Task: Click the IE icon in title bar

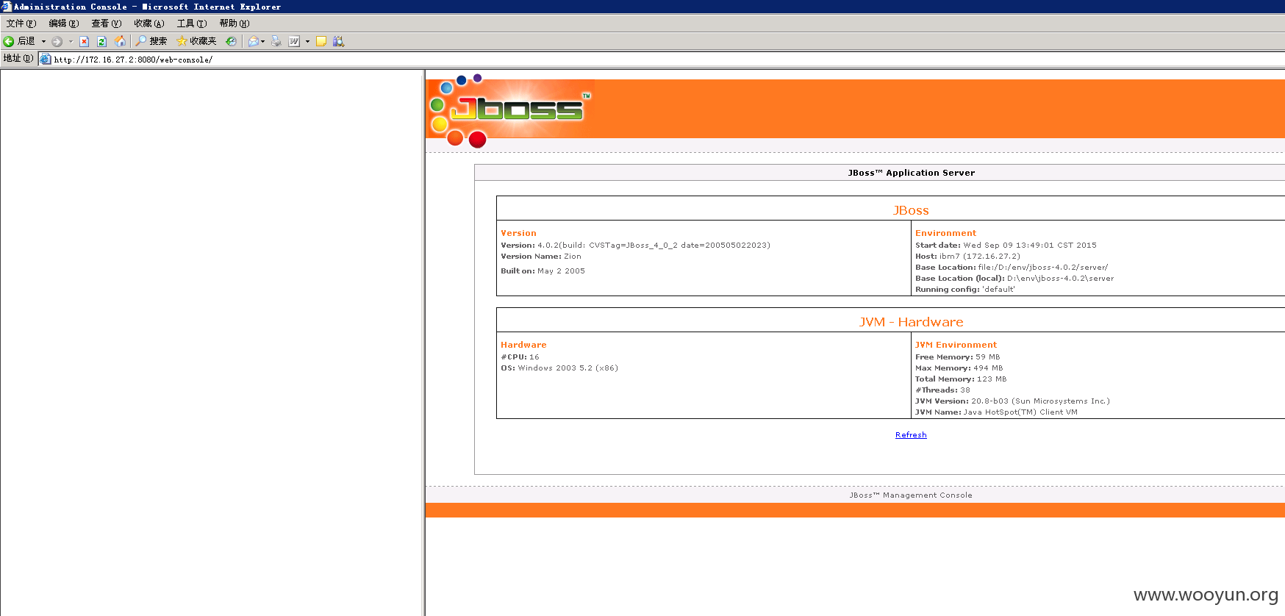Action: [x=7, y=7]
